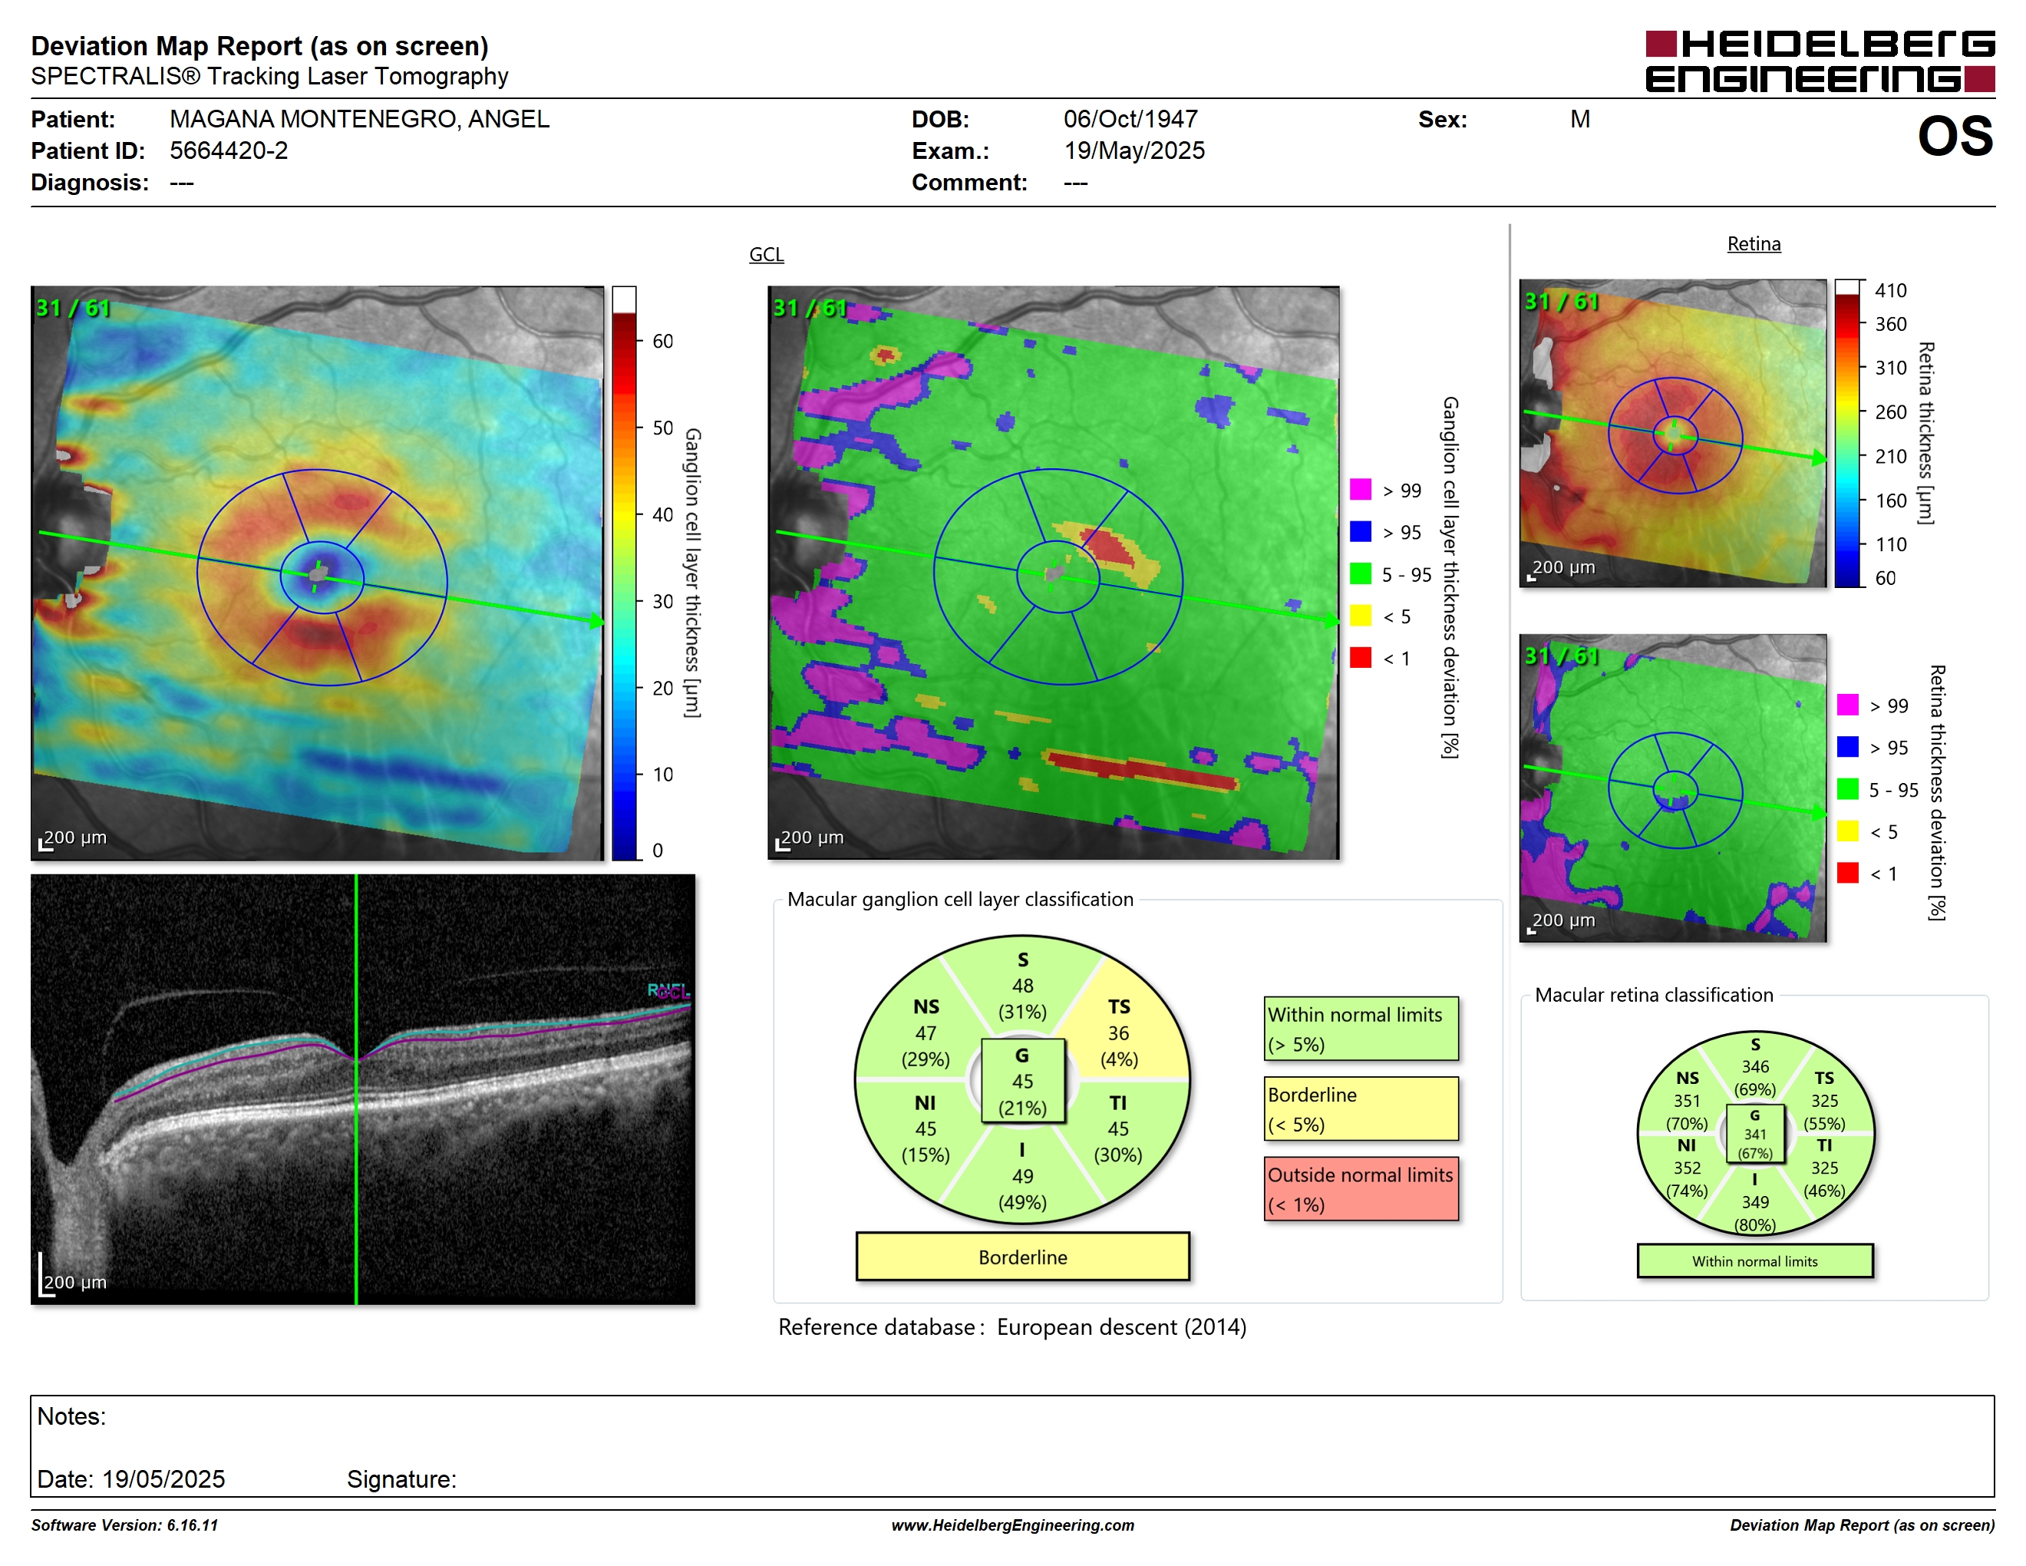This screenshot has height=1566, width=2026.
Task: Click green 5 - 95 swatch in GCL legend
Action: (1360, 573)
